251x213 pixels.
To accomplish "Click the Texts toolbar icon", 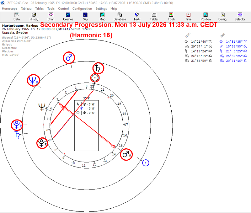I will tap(137, 17).
